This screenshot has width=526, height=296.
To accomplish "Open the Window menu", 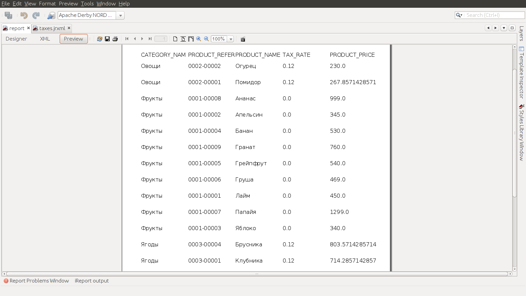I will (x=106, y=4).
